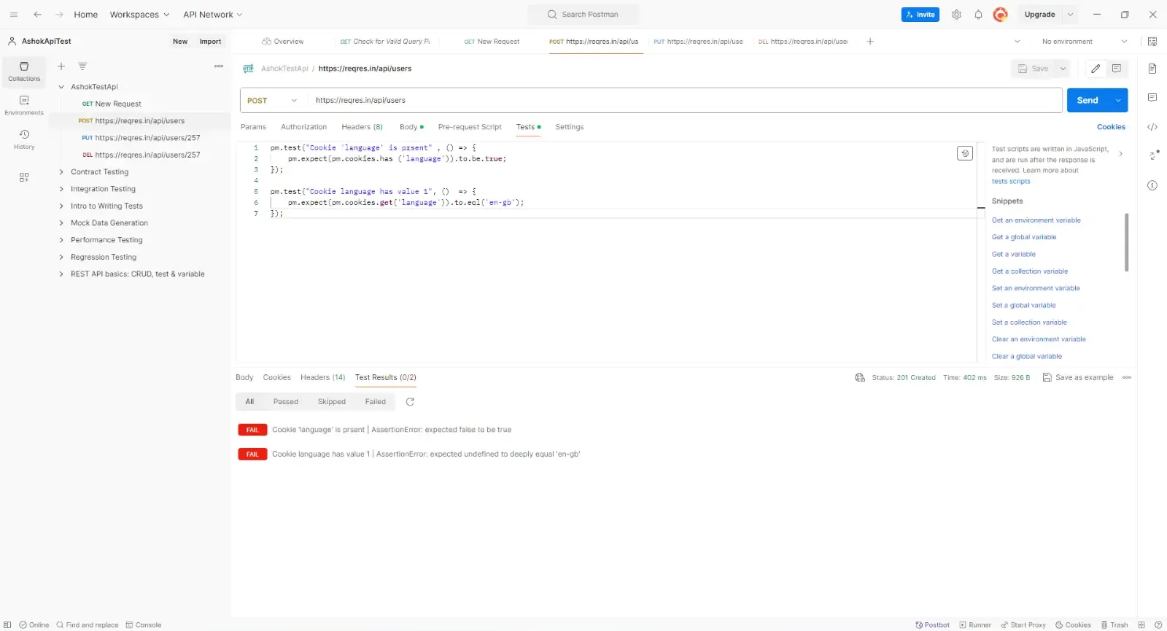Open the response Cookies tab

tap(276, 378)
